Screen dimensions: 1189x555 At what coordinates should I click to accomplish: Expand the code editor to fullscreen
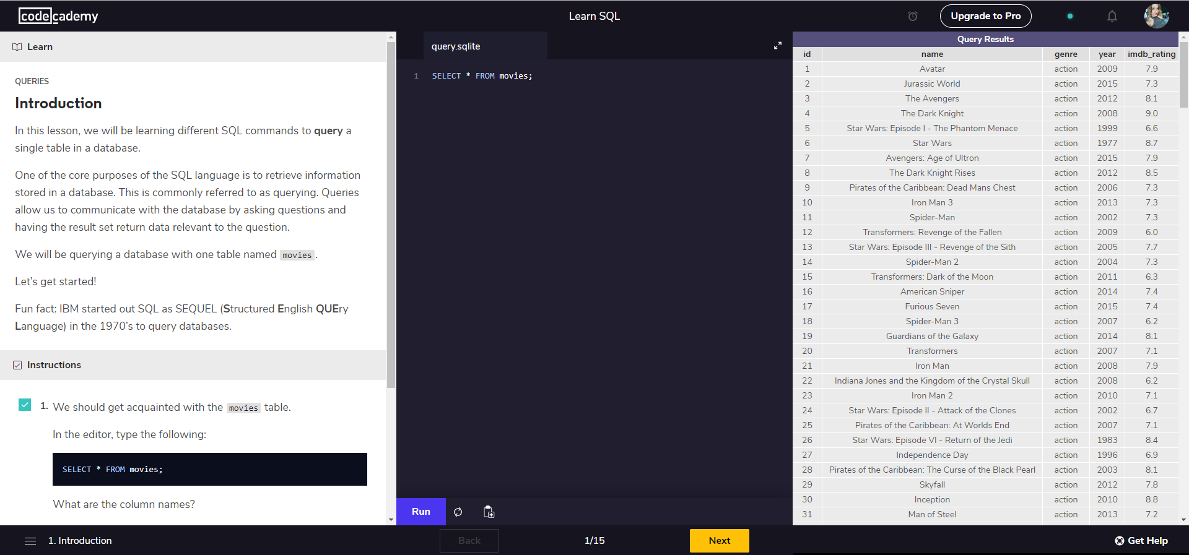click(x=777, y=46)
